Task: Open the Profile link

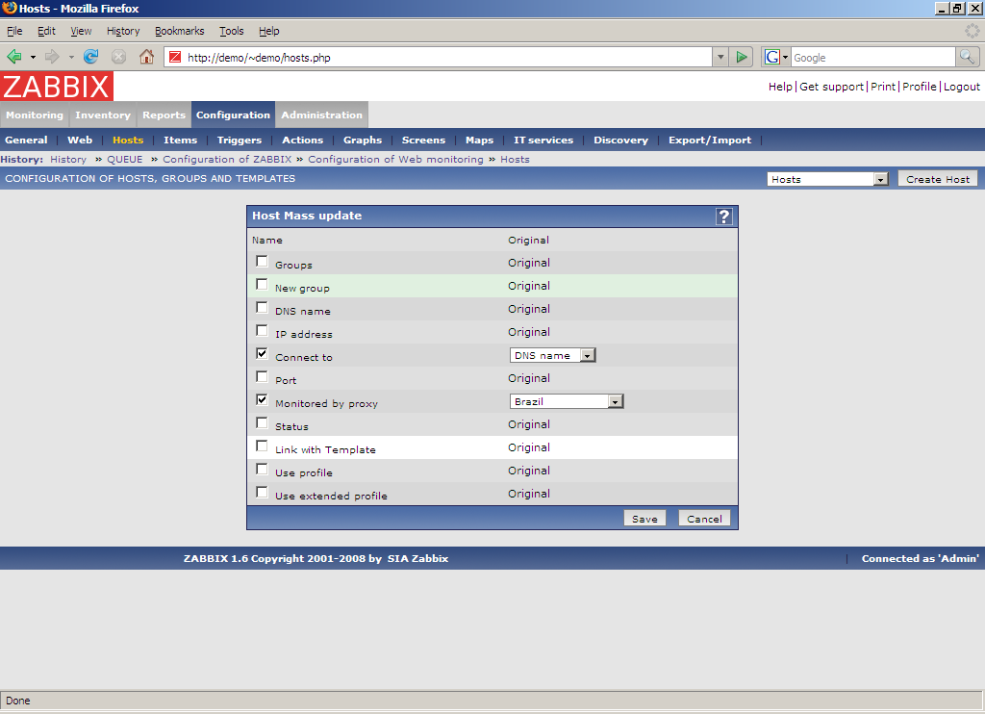Action: coord(919,87)
